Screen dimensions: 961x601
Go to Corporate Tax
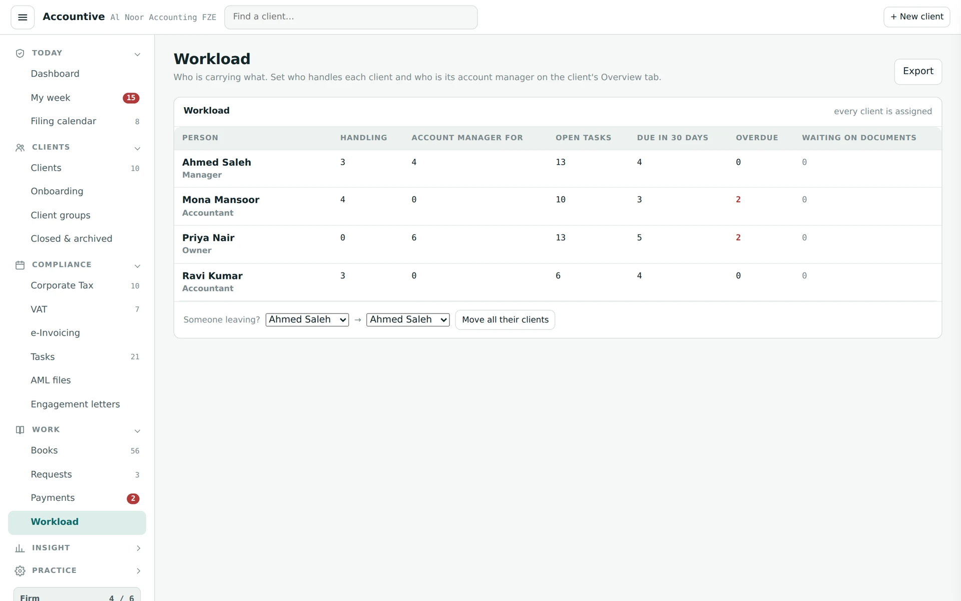coord(77,285)
